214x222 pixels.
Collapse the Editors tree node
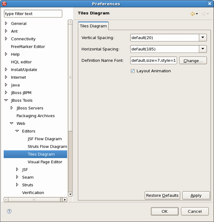tap(17, 131)
